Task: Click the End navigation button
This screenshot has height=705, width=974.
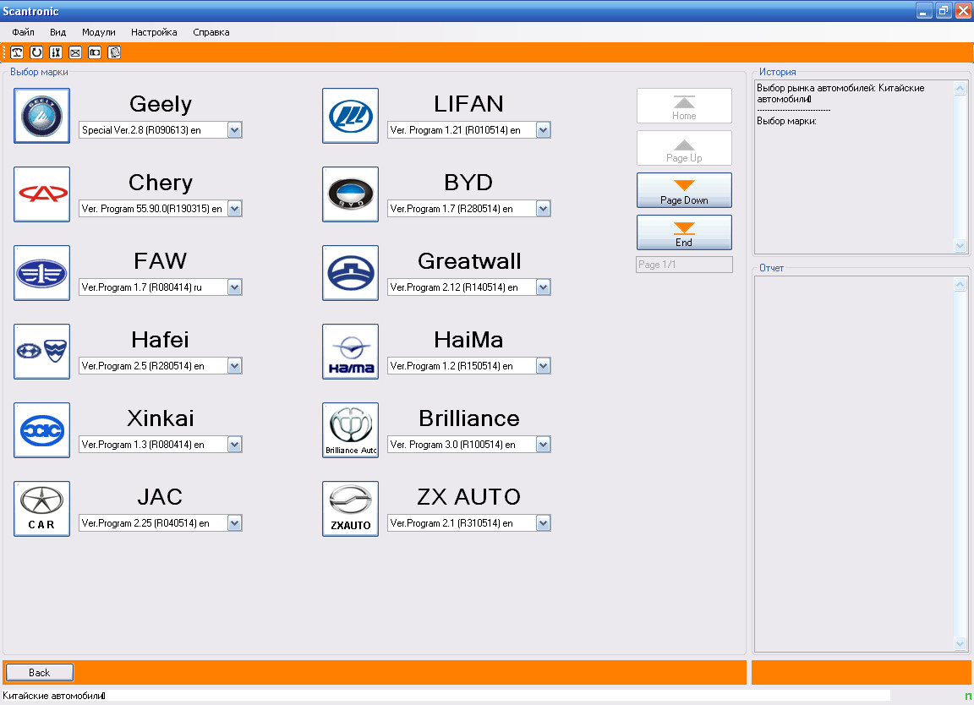Action: 684,232
